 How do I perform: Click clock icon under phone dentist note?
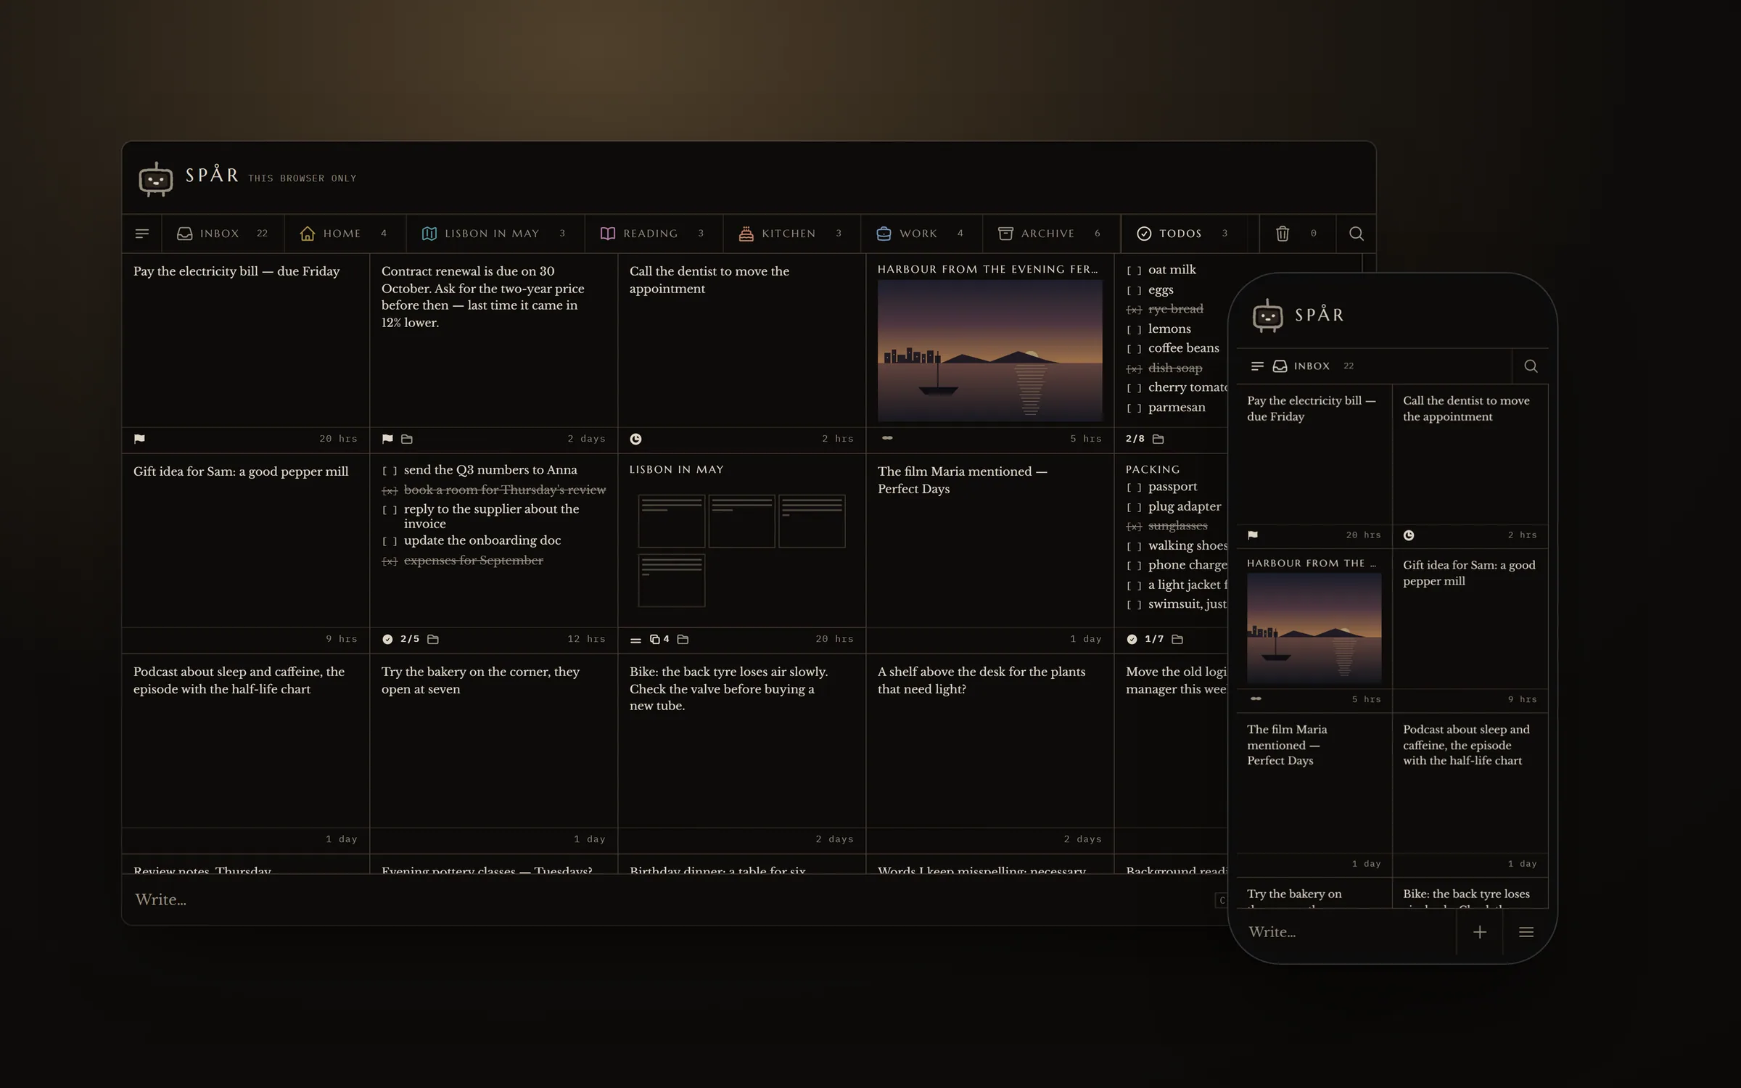(1409, 535)
